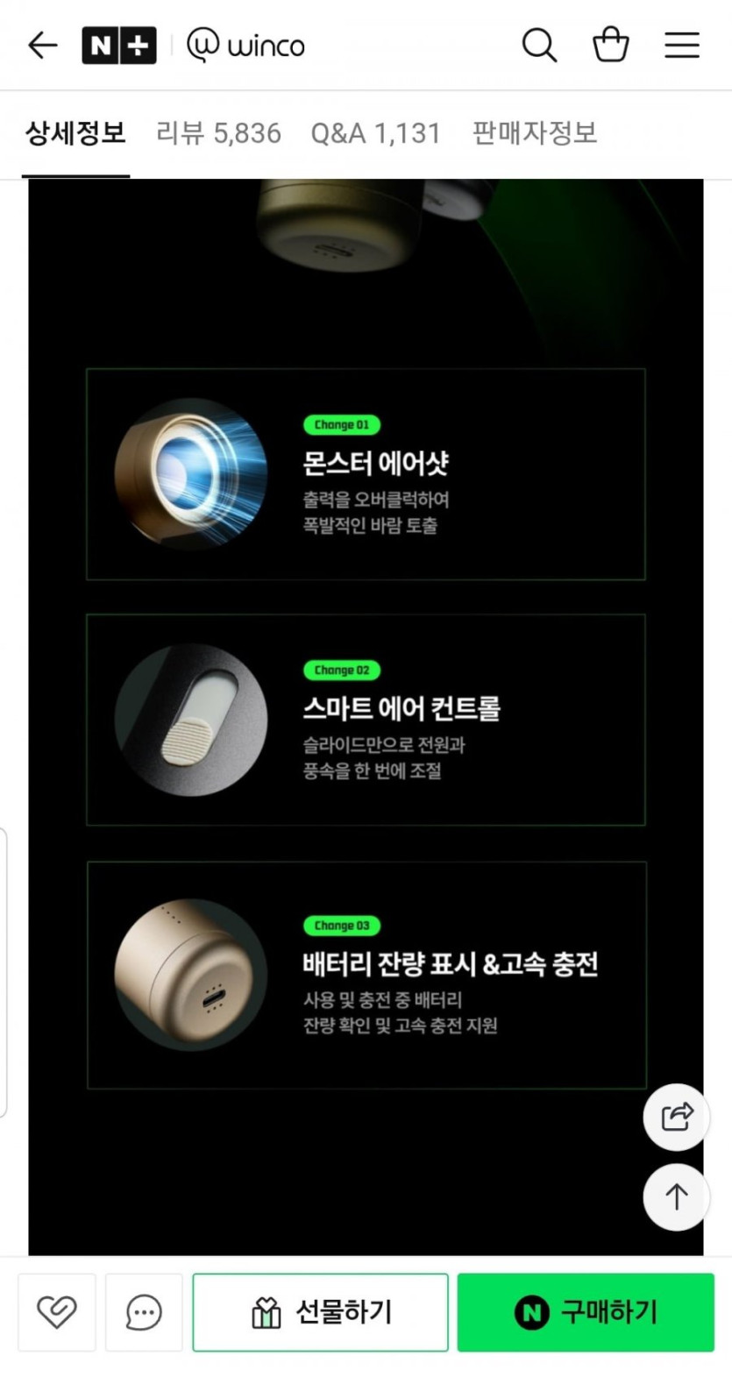Tap the Change 01 green badge
This screenshot has width=732, height=1377.
(x=342, y=425)
